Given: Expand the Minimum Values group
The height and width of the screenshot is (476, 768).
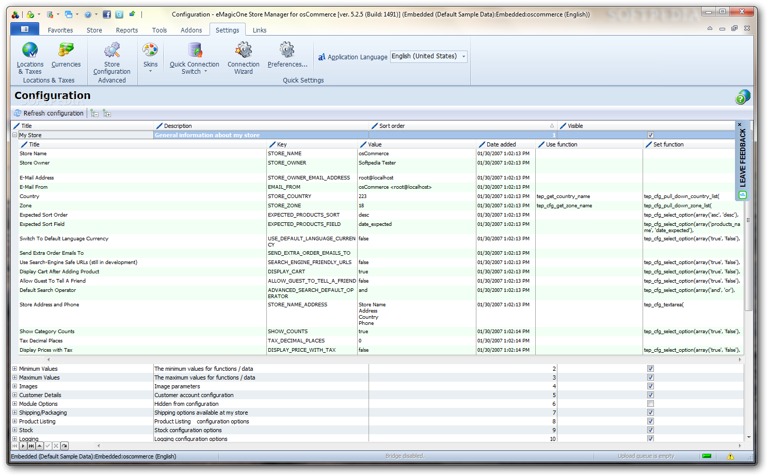Looking at the screenshot, I should (x=15, y=369).
